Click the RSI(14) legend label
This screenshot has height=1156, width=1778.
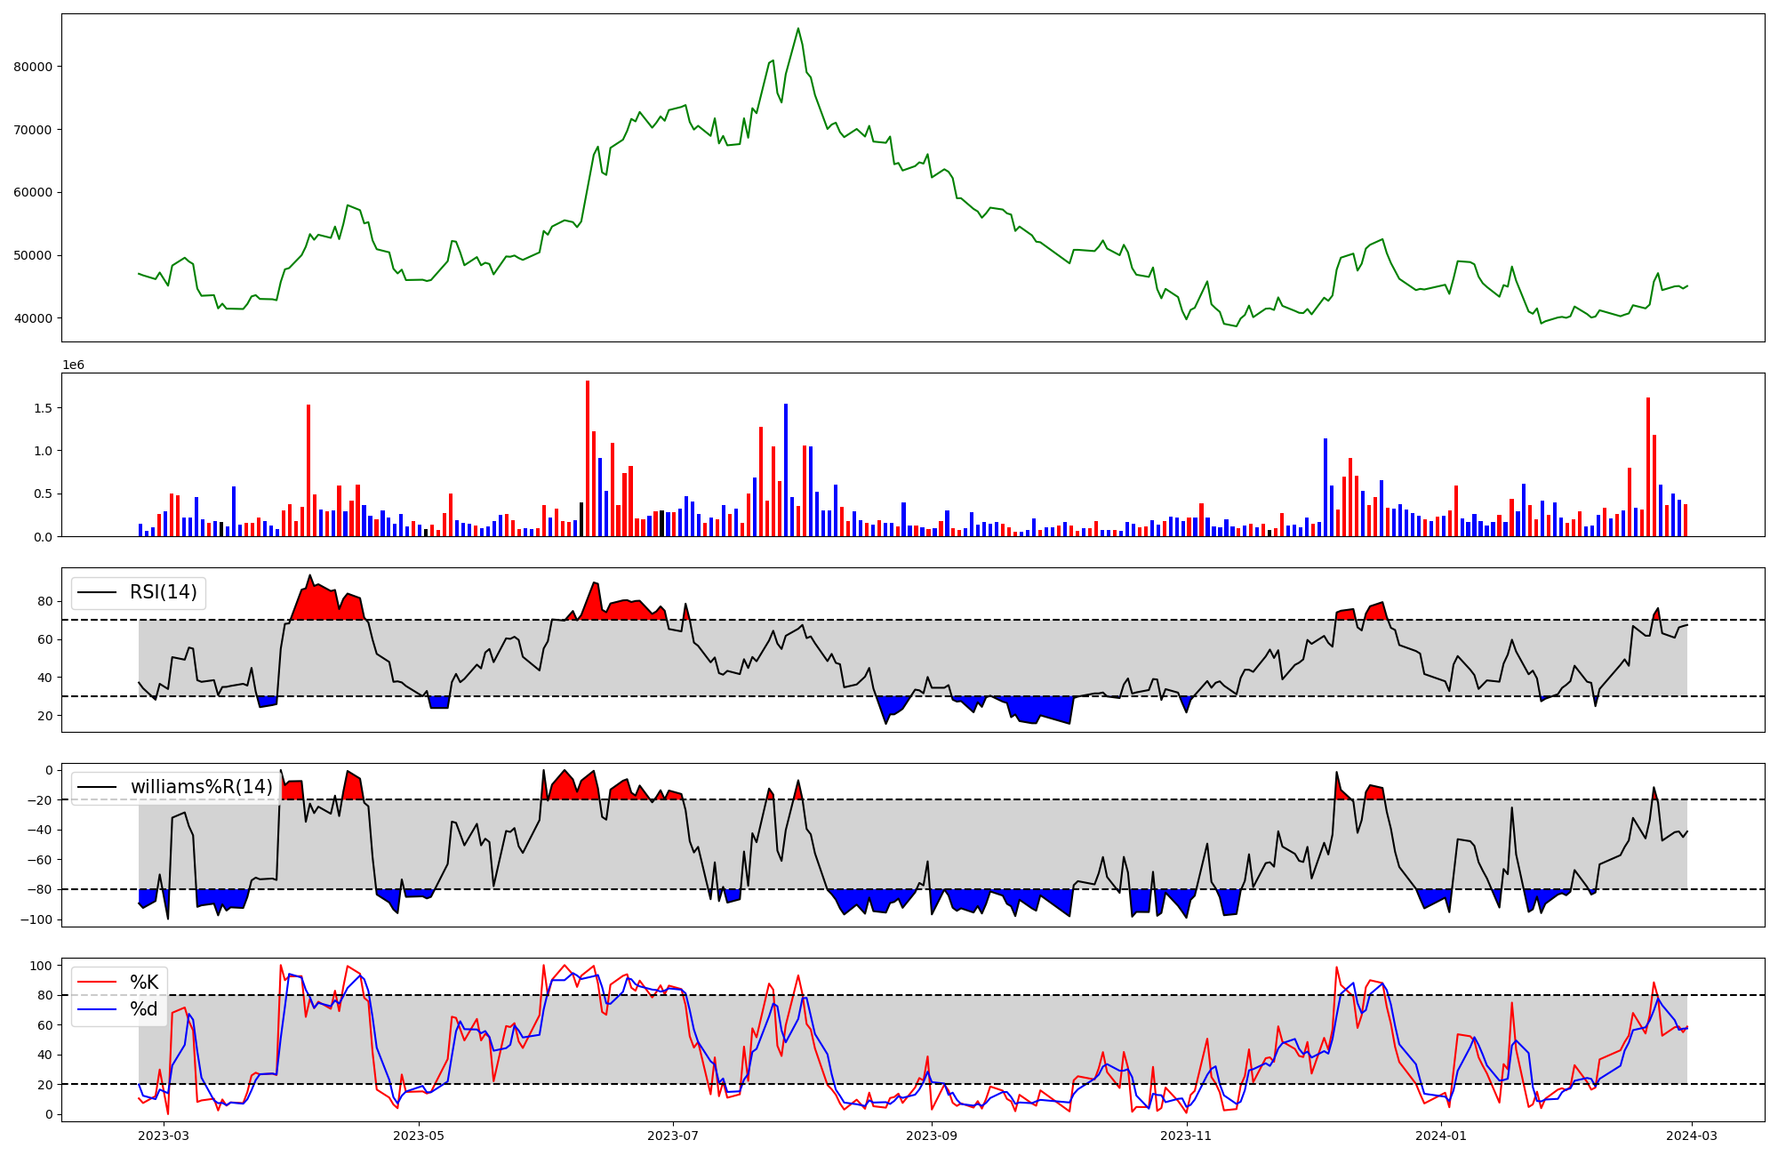click(x=164, y=592)
